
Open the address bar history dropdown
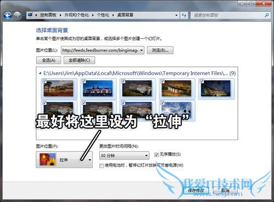click(176, 15)
